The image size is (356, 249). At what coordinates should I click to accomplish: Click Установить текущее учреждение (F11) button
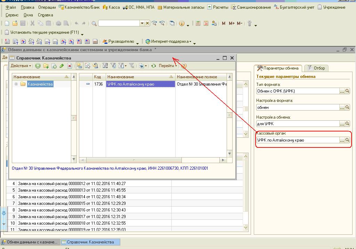42,32
